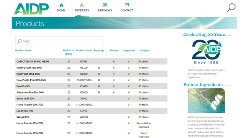Click the 'Celebrating 20 Years' heading
The height and width of the screenshot is (138, 249).
(204, 34)
